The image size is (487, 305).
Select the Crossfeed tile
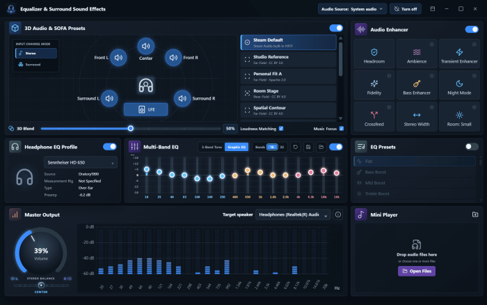click(x=374, y=116)
